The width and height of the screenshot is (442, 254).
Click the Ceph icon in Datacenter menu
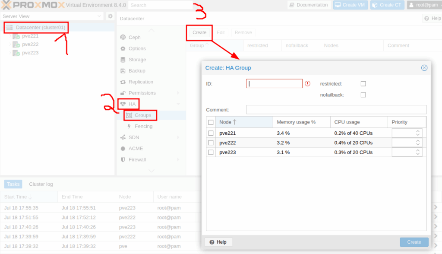pyautogui.click(x=123, y=37)
